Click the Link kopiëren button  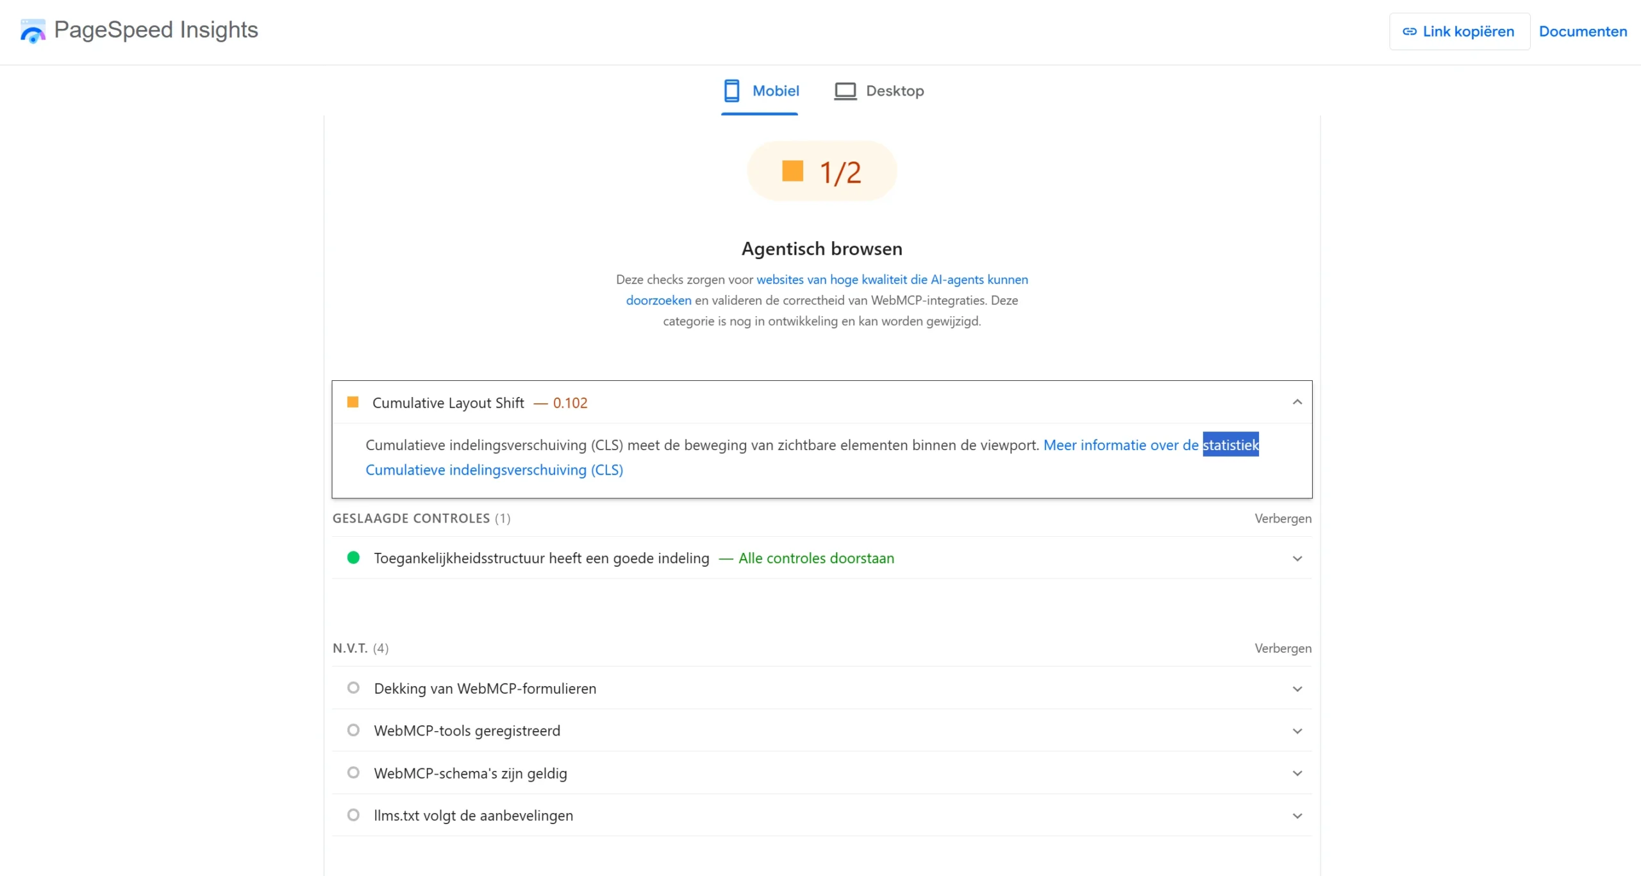click(1459, 31)
